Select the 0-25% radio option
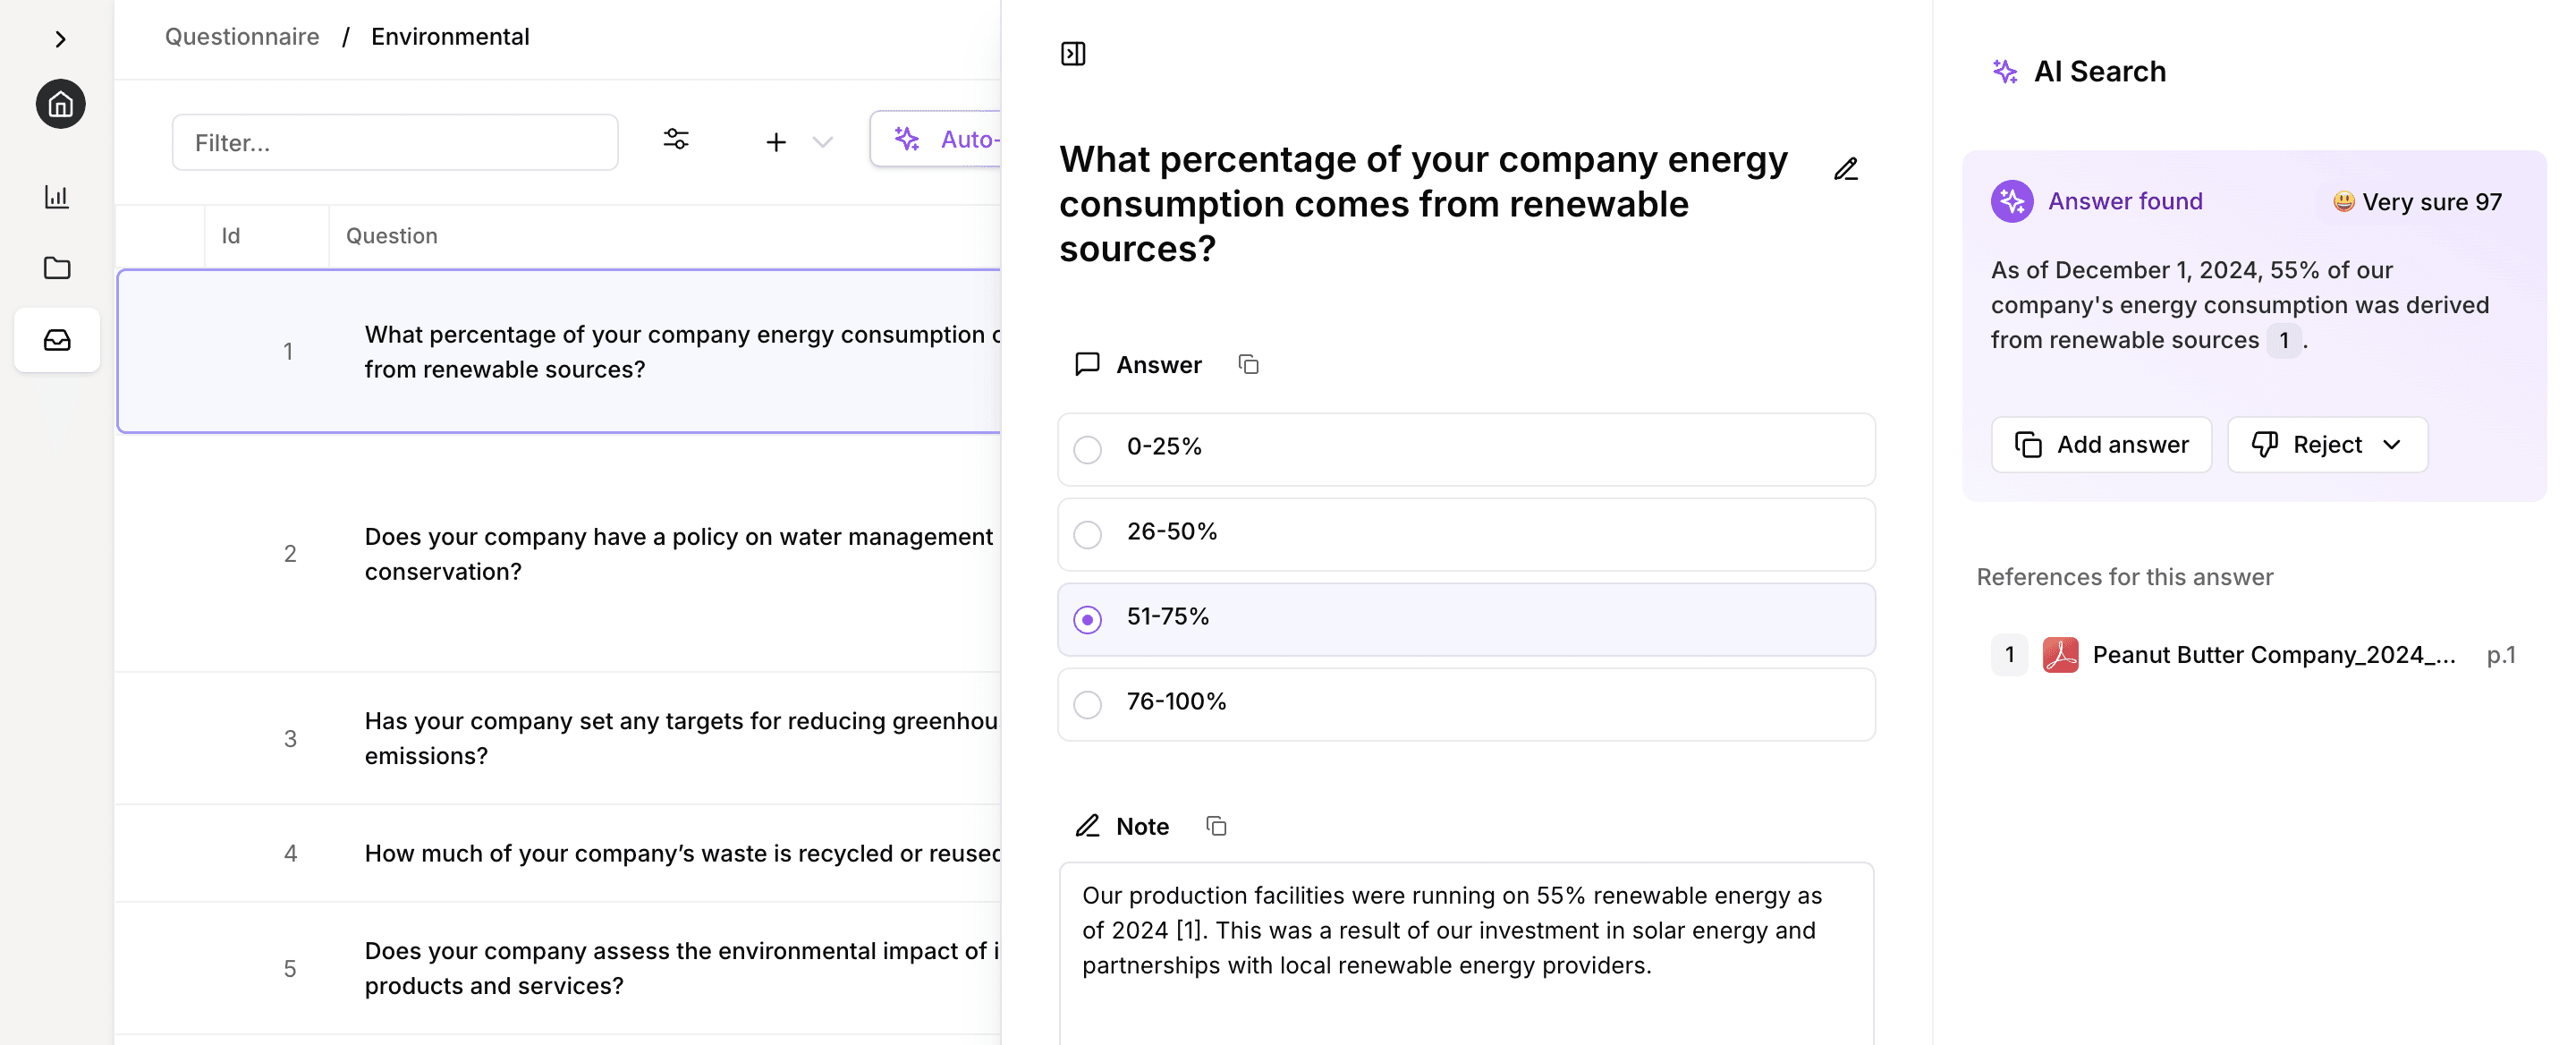2576x1045 pixels. pyautogui.click(x=1087, y=449)
